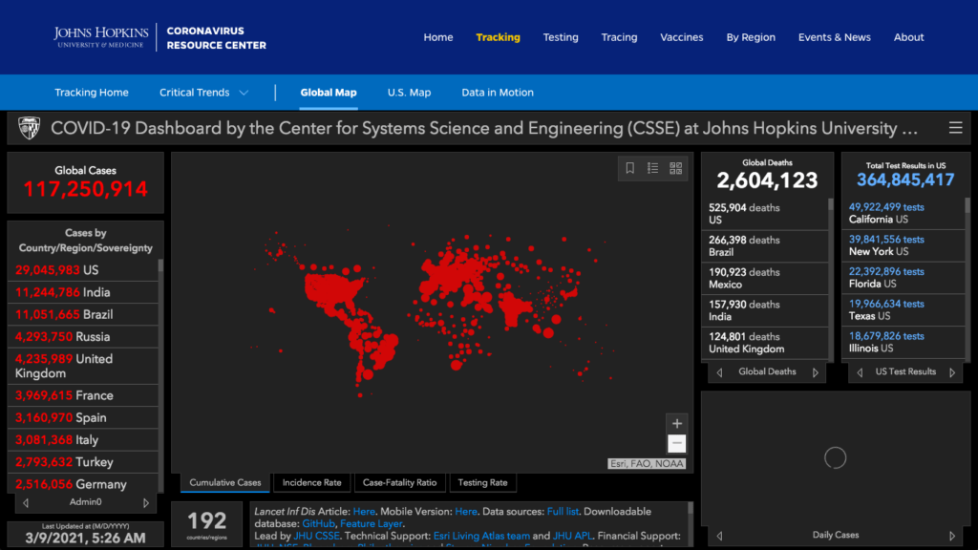Screen dimensions: 978x550
Task: Open the Lancet article Here link
Action: coord(364,512)
